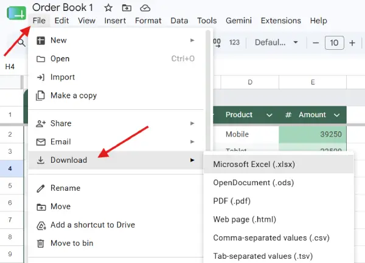This screenshot has width=365, height=263.
Task: Choose Move in the File menu
Action: (116, 207)
